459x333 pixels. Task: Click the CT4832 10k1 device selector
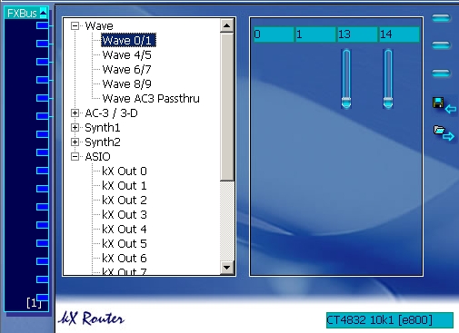pyautogui.click(x=390, y=320)
